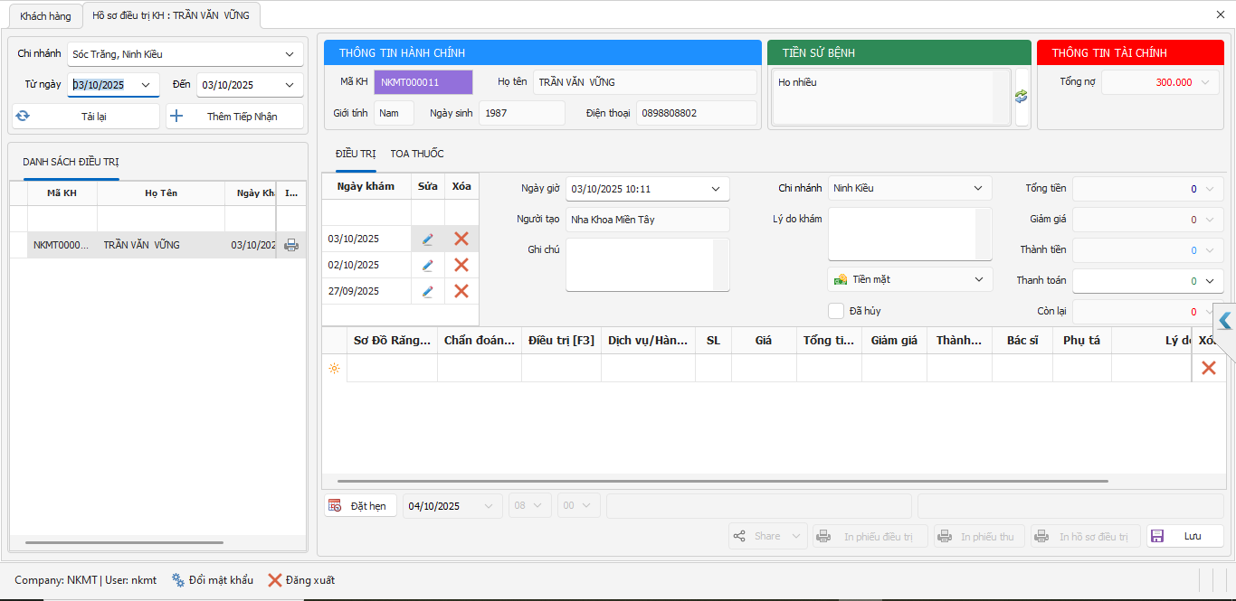
Task: Refresh medical history with green arrows icon
Action: tap(1022, 96)
